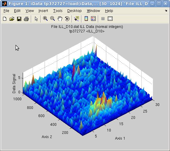
Task: Minimize the Figure 1 window
Action: [x=152, y=4]
